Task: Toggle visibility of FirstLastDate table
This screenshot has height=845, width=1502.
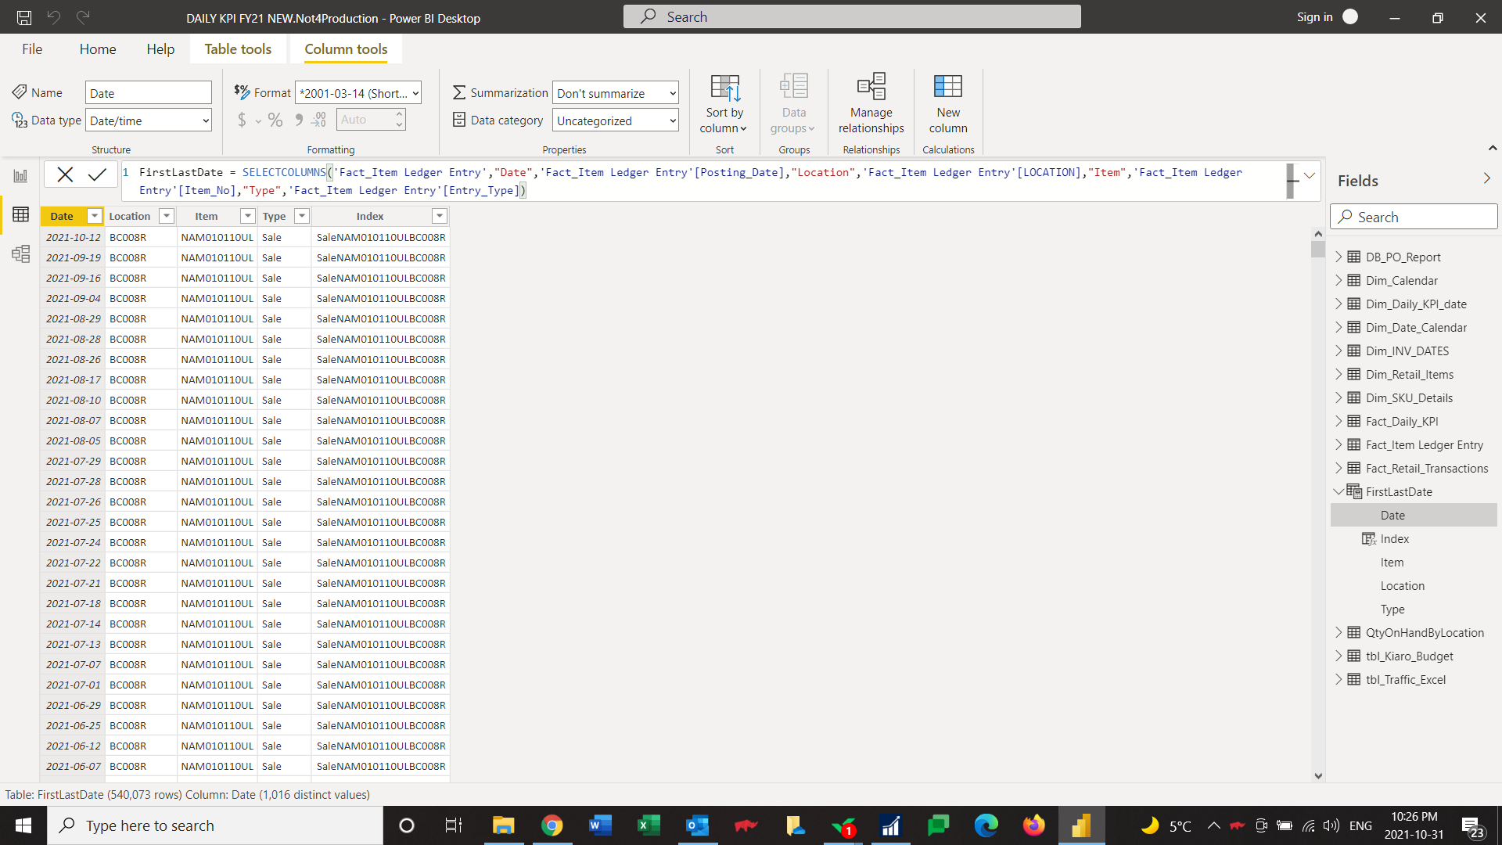Action: tap(1338, 491)
